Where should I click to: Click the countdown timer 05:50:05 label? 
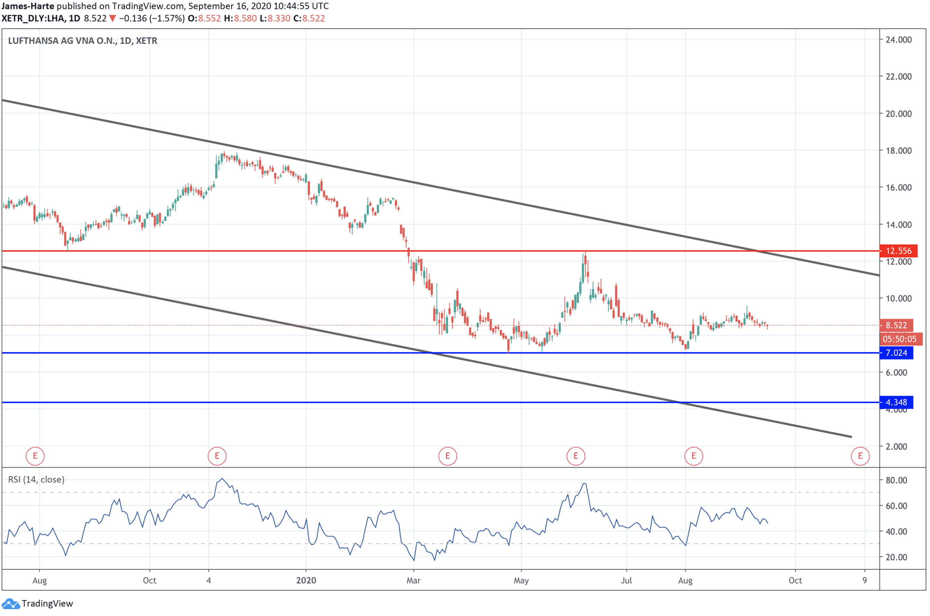900,339
